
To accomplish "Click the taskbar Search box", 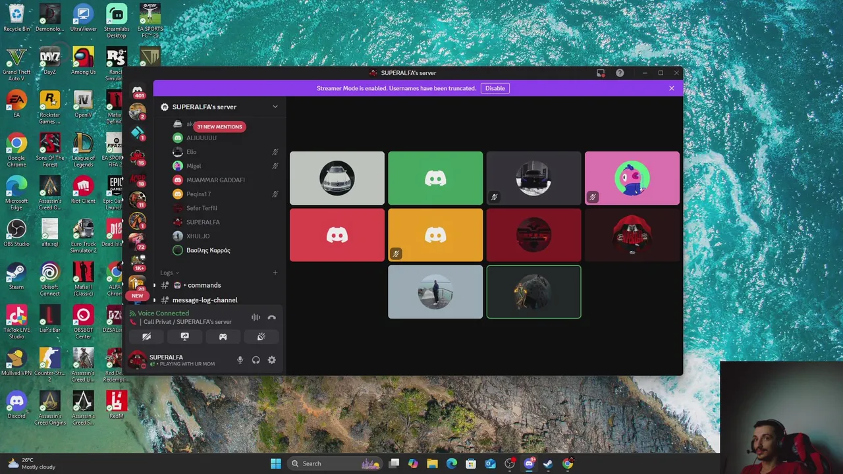I will [335, 463].
